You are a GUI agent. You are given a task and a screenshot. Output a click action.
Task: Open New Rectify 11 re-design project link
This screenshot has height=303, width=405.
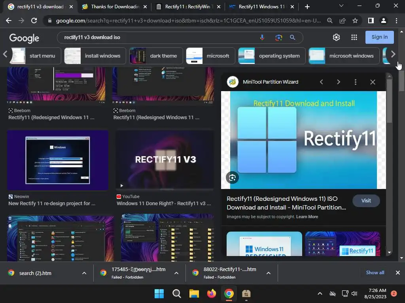(52, 204)
